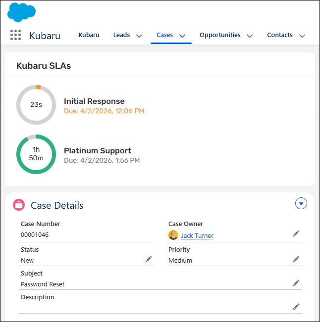Edit the Case Owner field pencil
Viewport: 320px width, 322px height.
[x=296, y=233]
